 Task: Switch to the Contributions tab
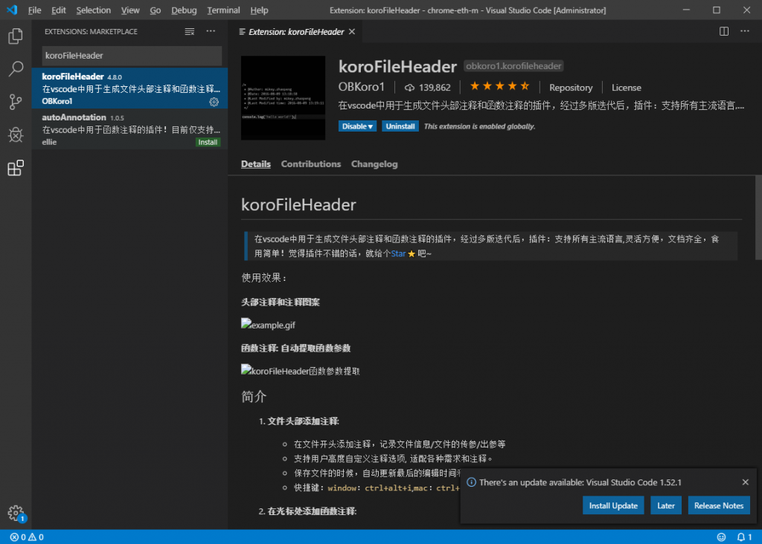tap(310, 164)
